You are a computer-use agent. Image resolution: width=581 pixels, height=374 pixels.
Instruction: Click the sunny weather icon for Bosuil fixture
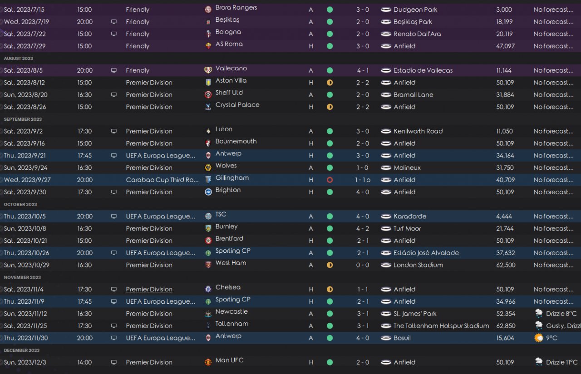pos(539,338)
